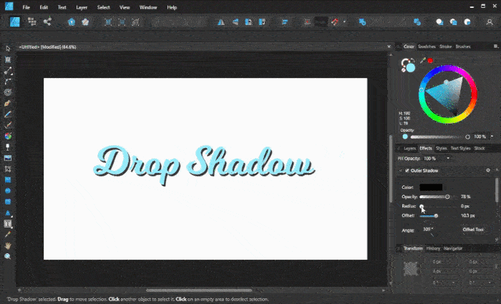This screenshot has height=304, width=501.
Task: Select the stroke color ring
Action: click(406, 62)
